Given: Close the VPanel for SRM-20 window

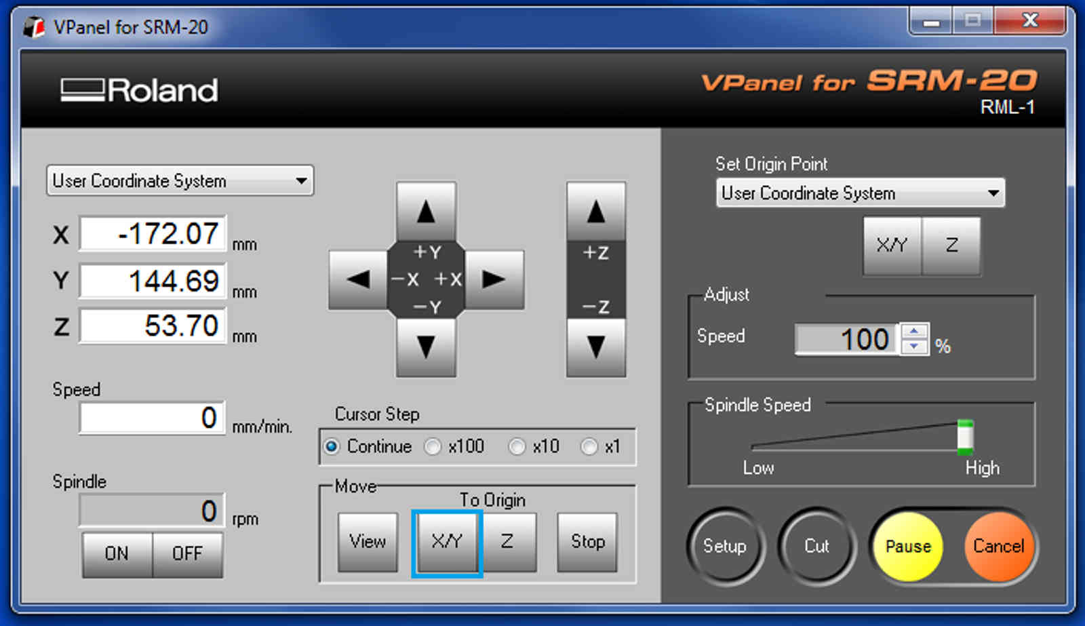Looking at the screenshot, I should tap(1030, 22).
